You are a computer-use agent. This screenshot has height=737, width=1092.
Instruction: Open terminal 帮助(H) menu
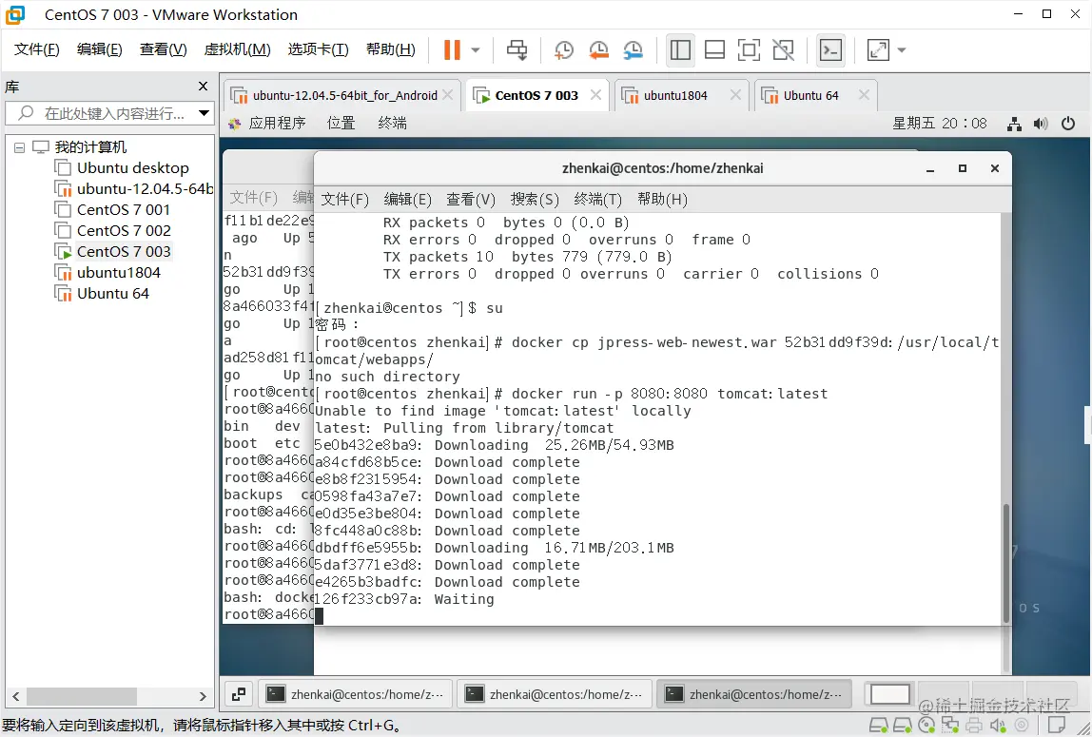tap(662, 200)
